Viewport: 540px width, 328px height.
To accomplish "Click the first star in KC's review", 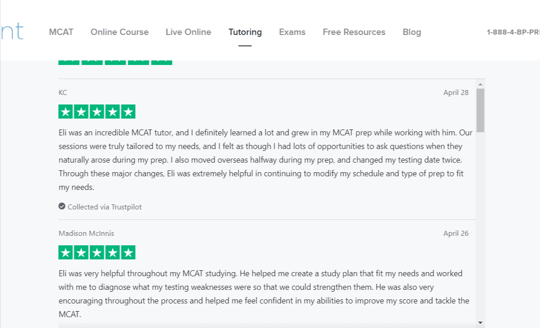I will coord(66,112).
